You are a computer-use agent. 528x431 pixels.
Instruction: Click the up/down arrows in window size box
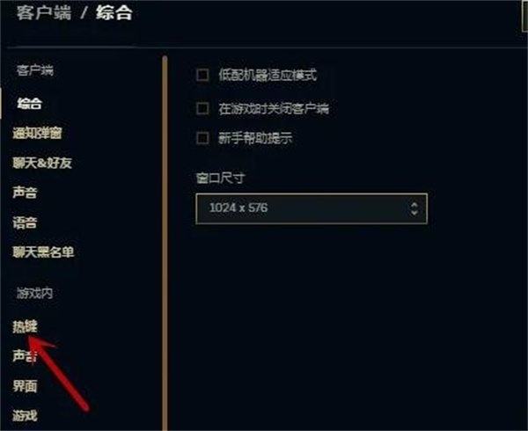pyautogui.click(x=414, y=208)
